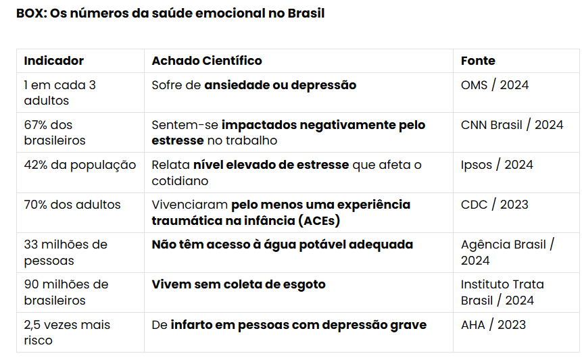Select the Indicador column header
This screenshot has height=360, width=582.
click(54, 61)
